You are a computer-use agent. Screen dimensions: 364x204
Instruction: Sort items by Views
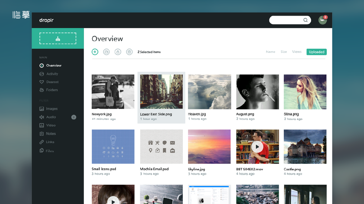(297, 52)
